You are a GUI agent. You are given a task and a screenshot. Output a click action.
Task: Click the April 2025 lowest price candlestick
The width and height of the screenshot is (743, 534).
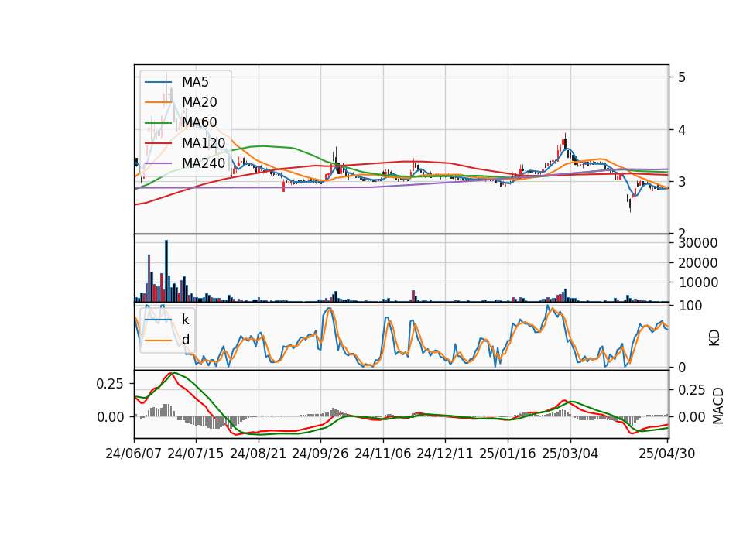pos(630,204)
